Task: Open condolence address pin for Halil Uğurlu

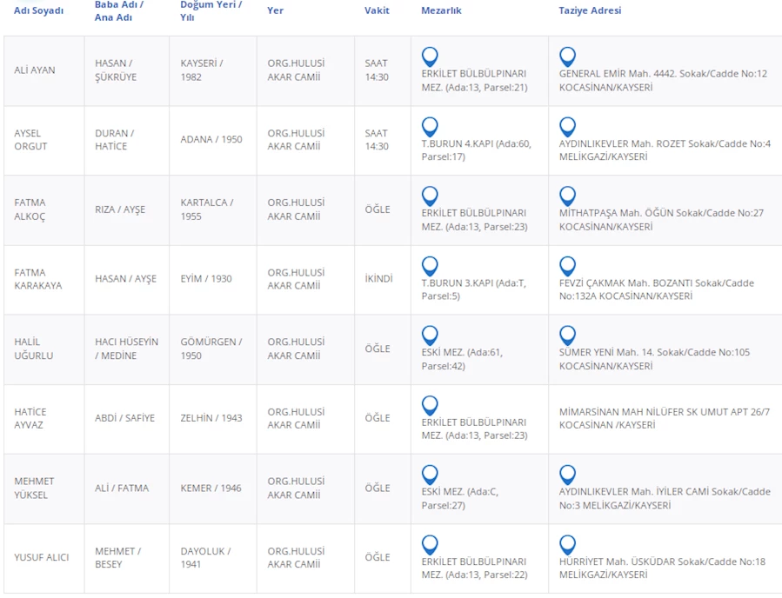Action: (567, 335)
